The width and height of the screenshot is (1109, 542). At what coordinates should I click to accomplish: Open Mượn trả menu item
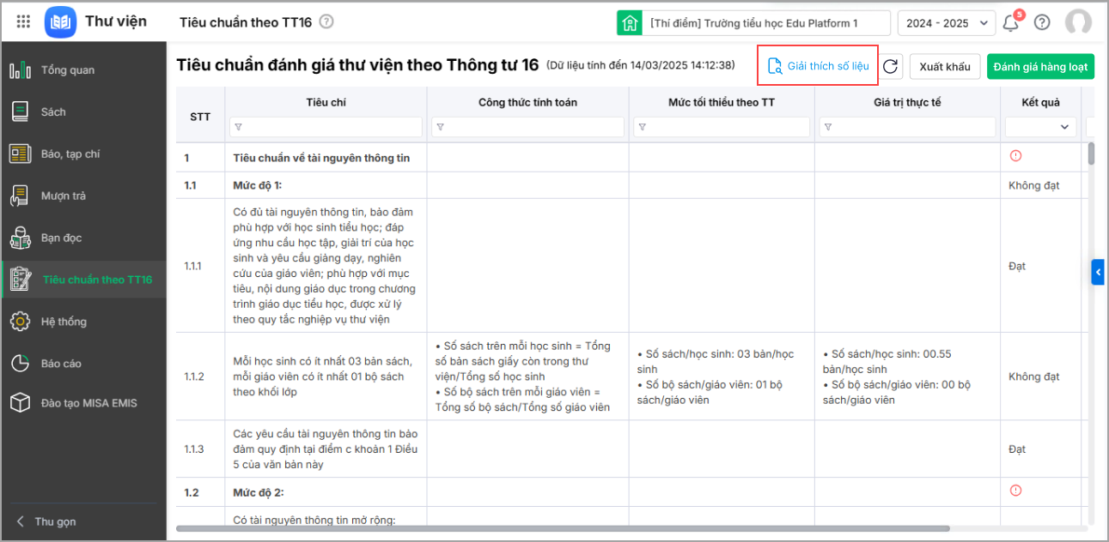(x=83, y=196)
